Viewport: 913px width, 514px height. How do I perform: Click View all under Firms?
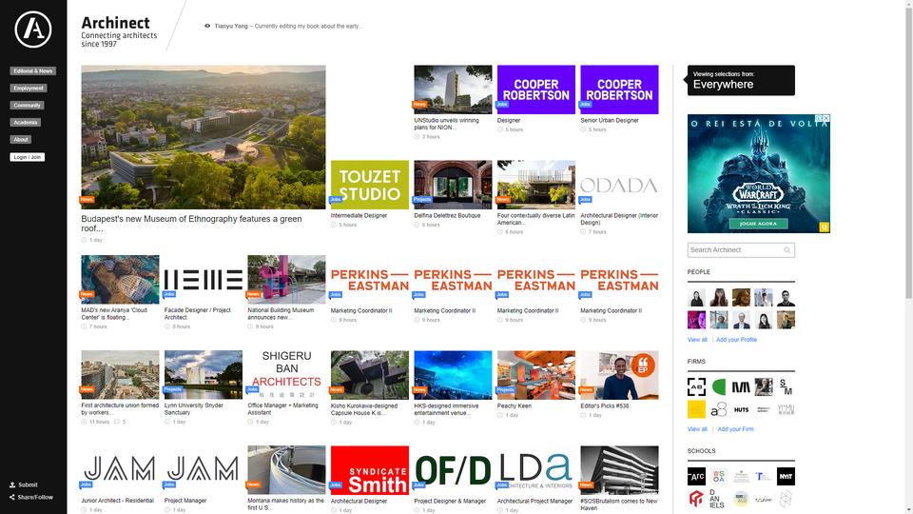pos(697,429)
